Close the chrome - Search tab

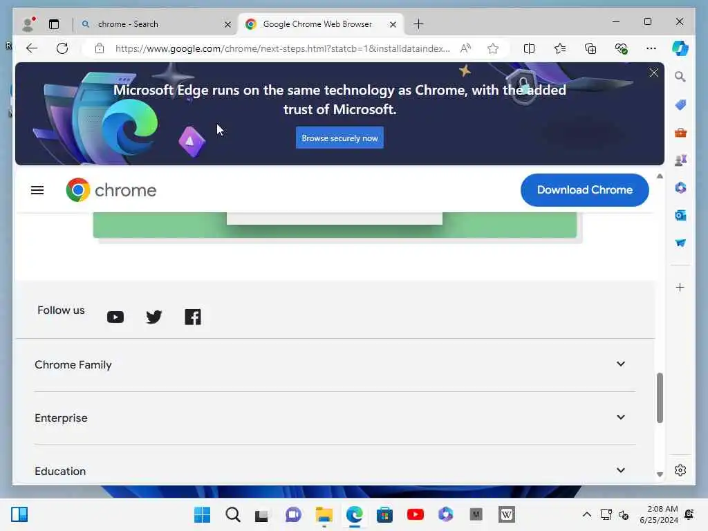tap(227, 24)
